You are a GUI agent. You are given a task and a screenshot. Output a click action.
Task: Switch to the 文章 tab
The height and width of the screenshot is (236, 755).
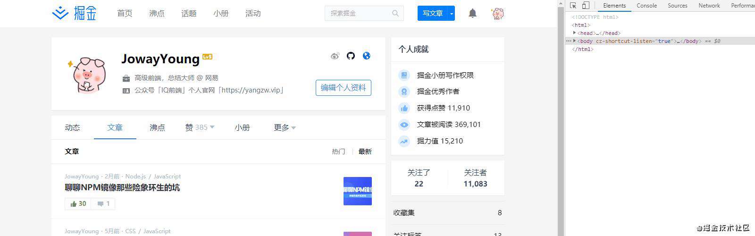coord(115,127)
